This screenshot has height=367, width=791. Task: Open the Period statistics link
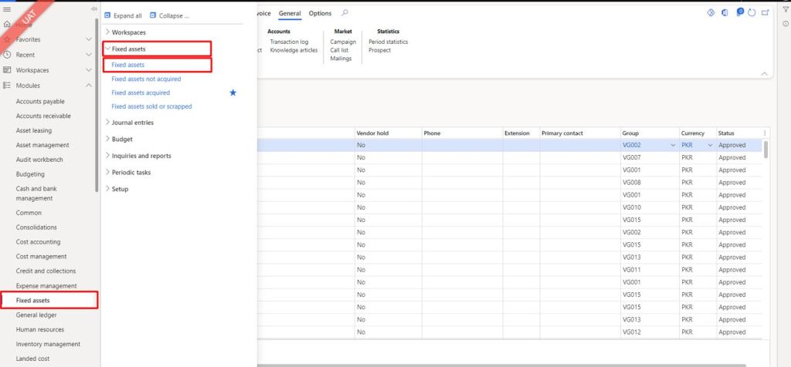pyautogui.click(x=388, y=42)
